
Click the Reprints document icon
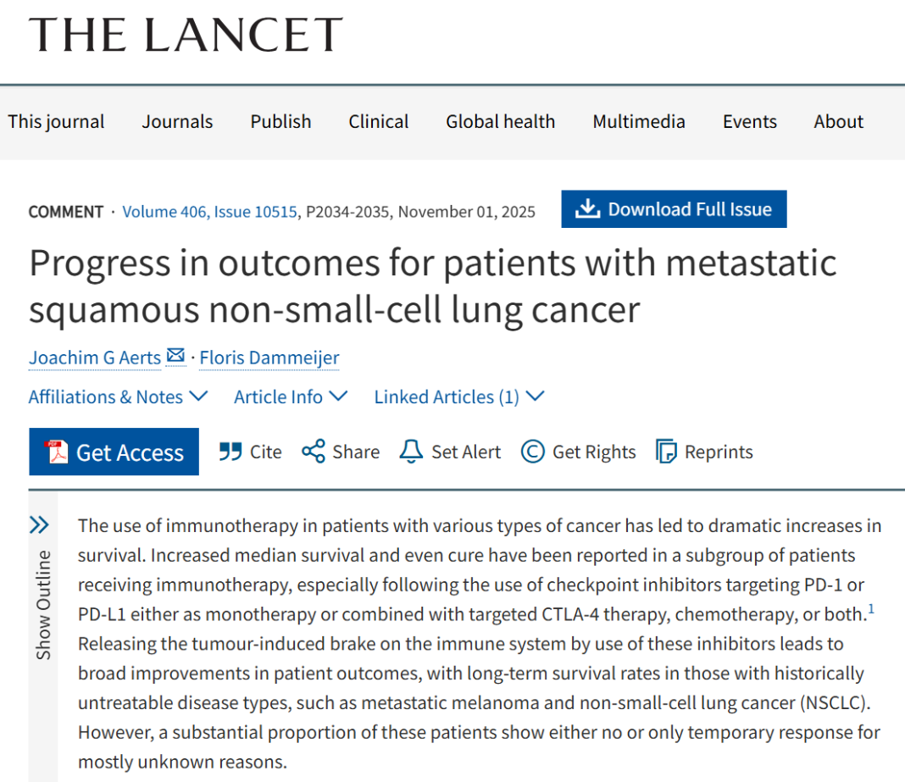click(667, 452)
